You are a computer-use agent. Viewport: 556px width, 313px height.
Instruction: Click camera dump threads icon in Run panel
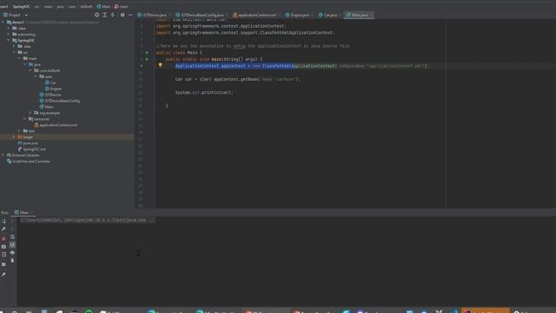(x=3, y=247)
